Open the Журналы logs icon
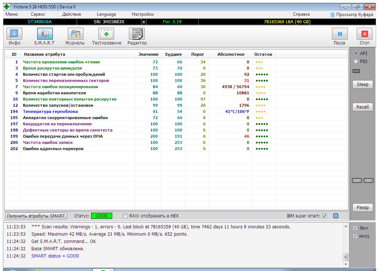Image resolution: width=379 pixels, height=271 pixels. coord(75,34)
